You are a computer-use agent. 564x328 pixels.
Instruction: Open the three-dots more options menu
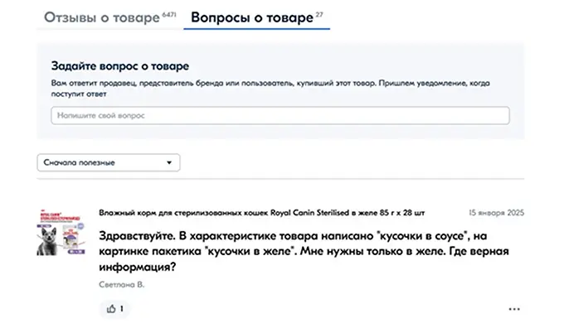[514, 309]
